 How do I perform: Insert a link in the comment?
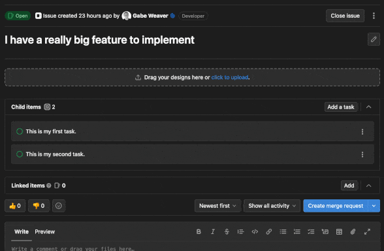[269, 231]
